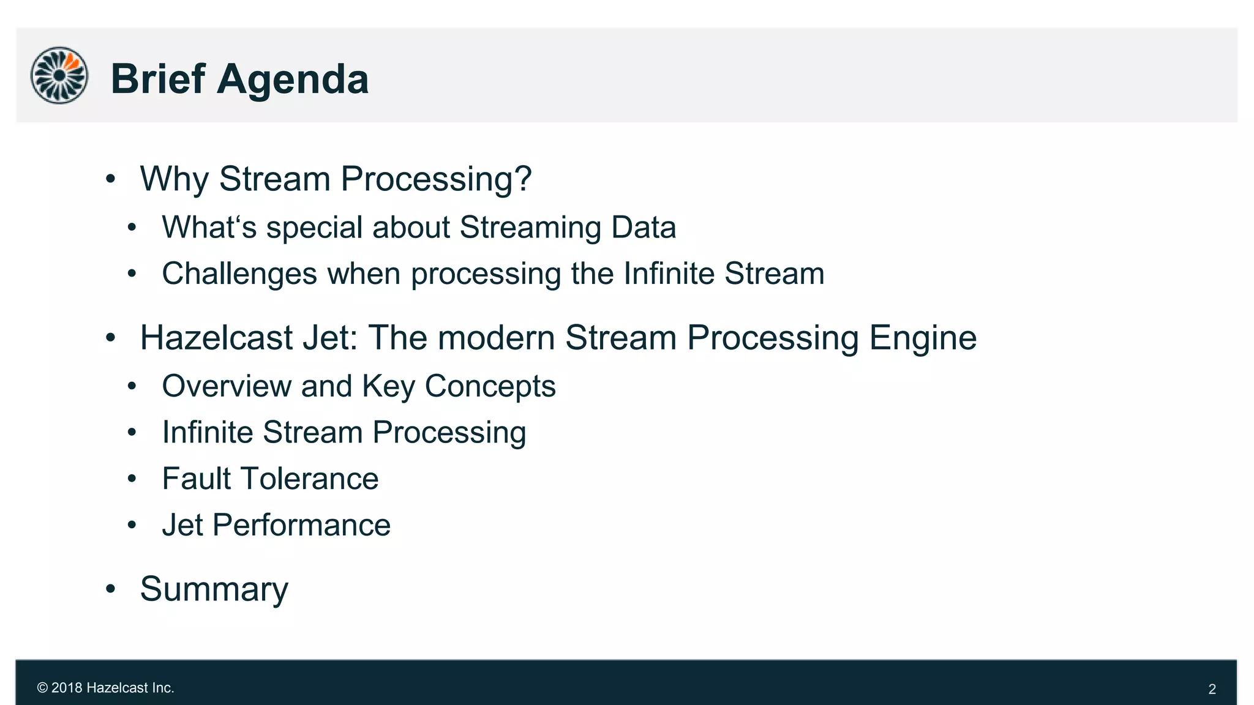Click Why Stream Processing? heading
The height and width of the screenshot is (705, 1254).
[x=336, y=179]
